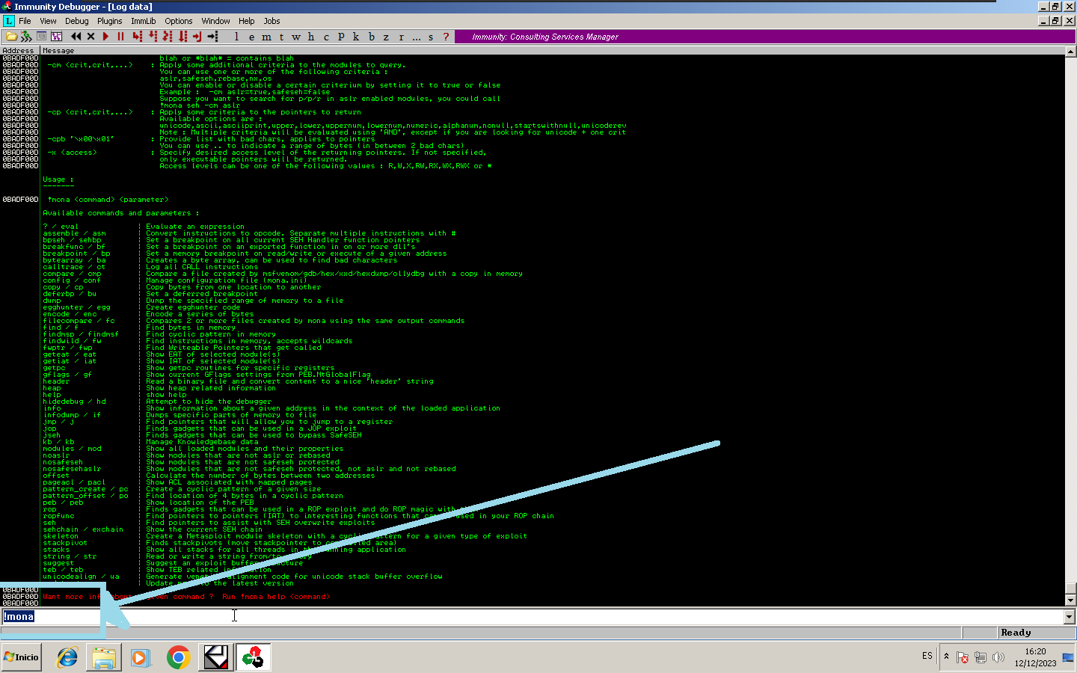Launch Internet Explorer from the taskbar
1077x673 pixels.
68,657
